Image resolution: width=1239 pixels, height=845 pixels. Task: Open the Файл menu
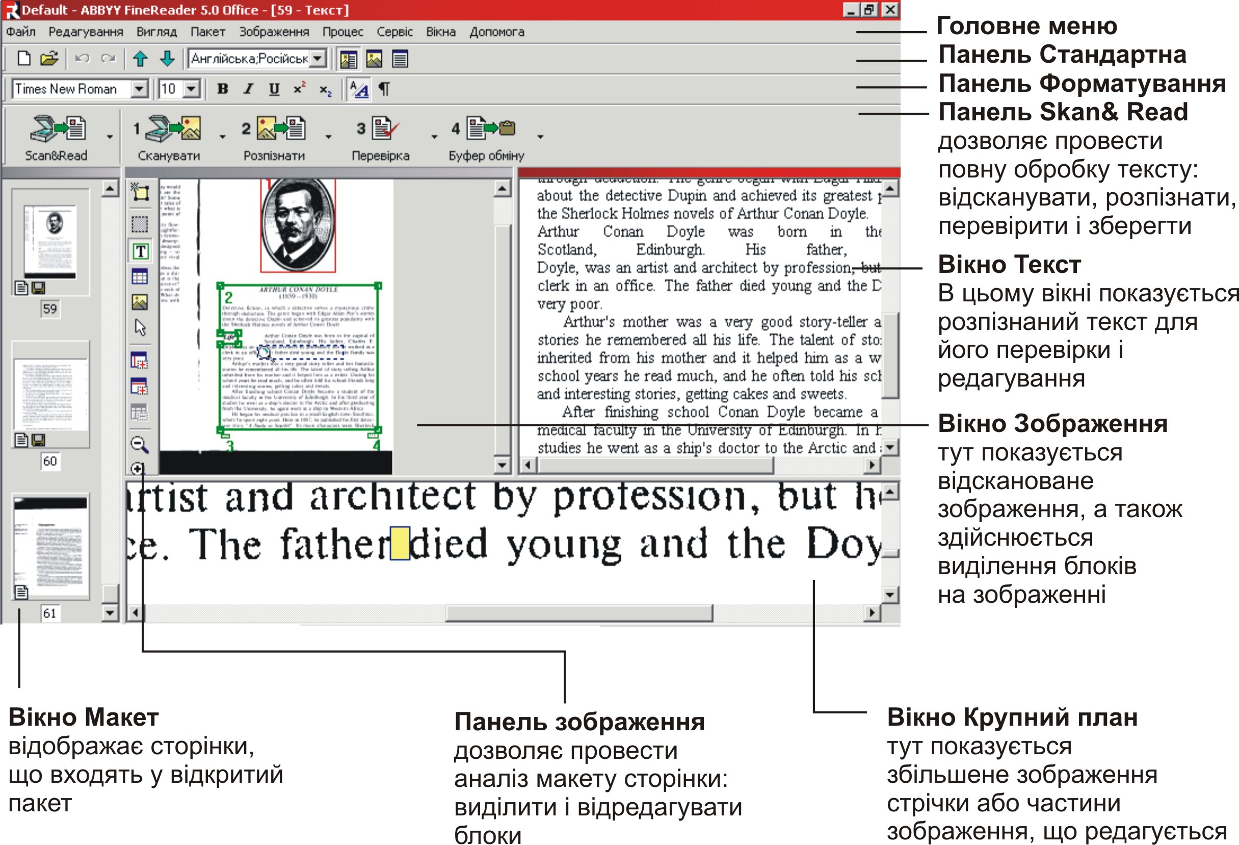[21, 32]
